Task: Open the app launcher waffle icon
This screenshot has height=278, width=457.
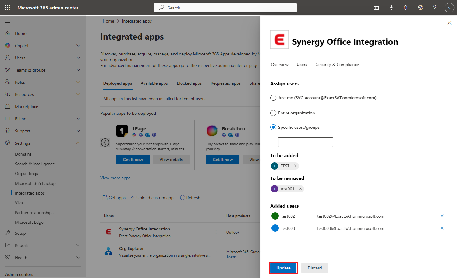Action: coord(8,8)
